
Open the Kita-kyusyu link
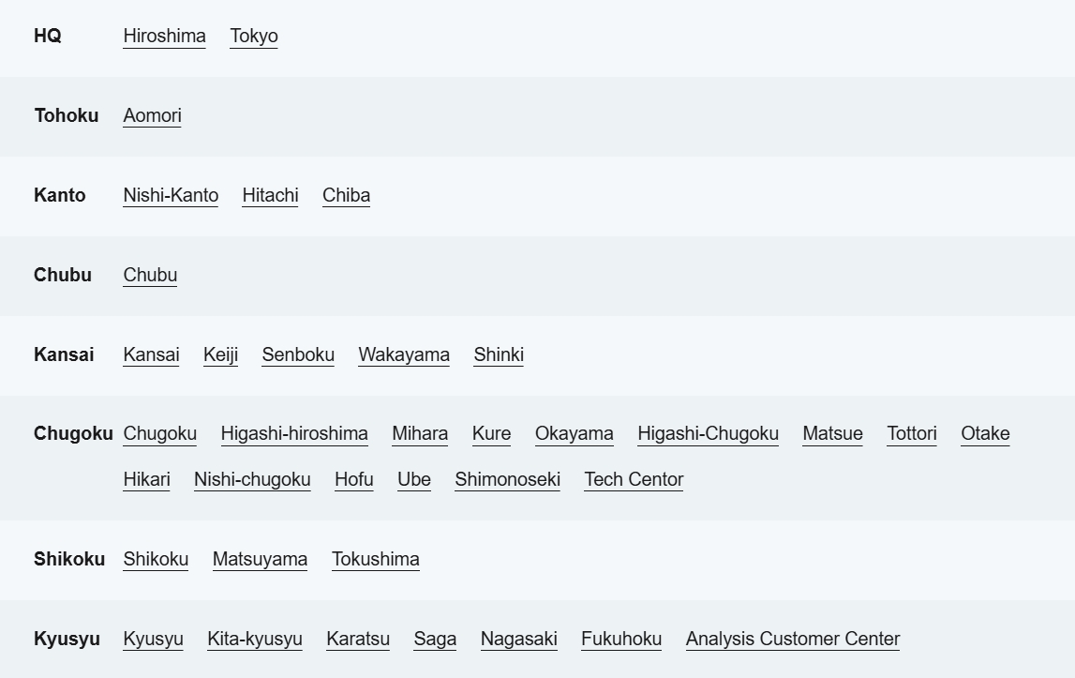[x=255, y=639]
